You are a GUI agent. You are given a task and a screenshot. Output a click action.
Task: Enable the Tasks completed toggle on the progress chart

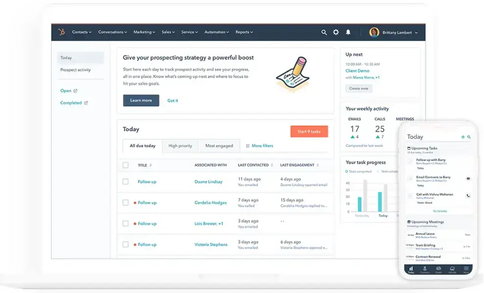click(346, 171)
